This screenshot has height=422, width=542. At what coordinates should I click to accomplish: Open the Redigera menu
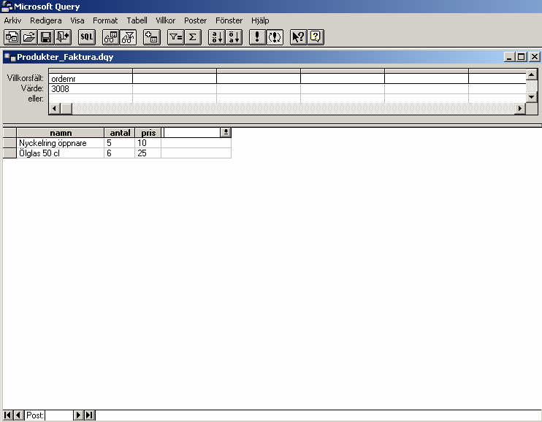point(45,20)
